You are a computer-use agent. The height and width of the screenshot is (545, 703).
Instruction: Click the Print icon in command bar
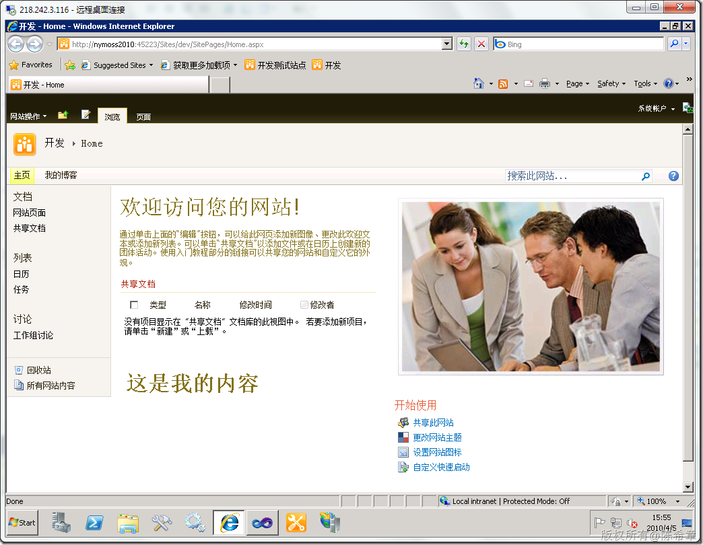pyautogui.click(x=544, y=83)
